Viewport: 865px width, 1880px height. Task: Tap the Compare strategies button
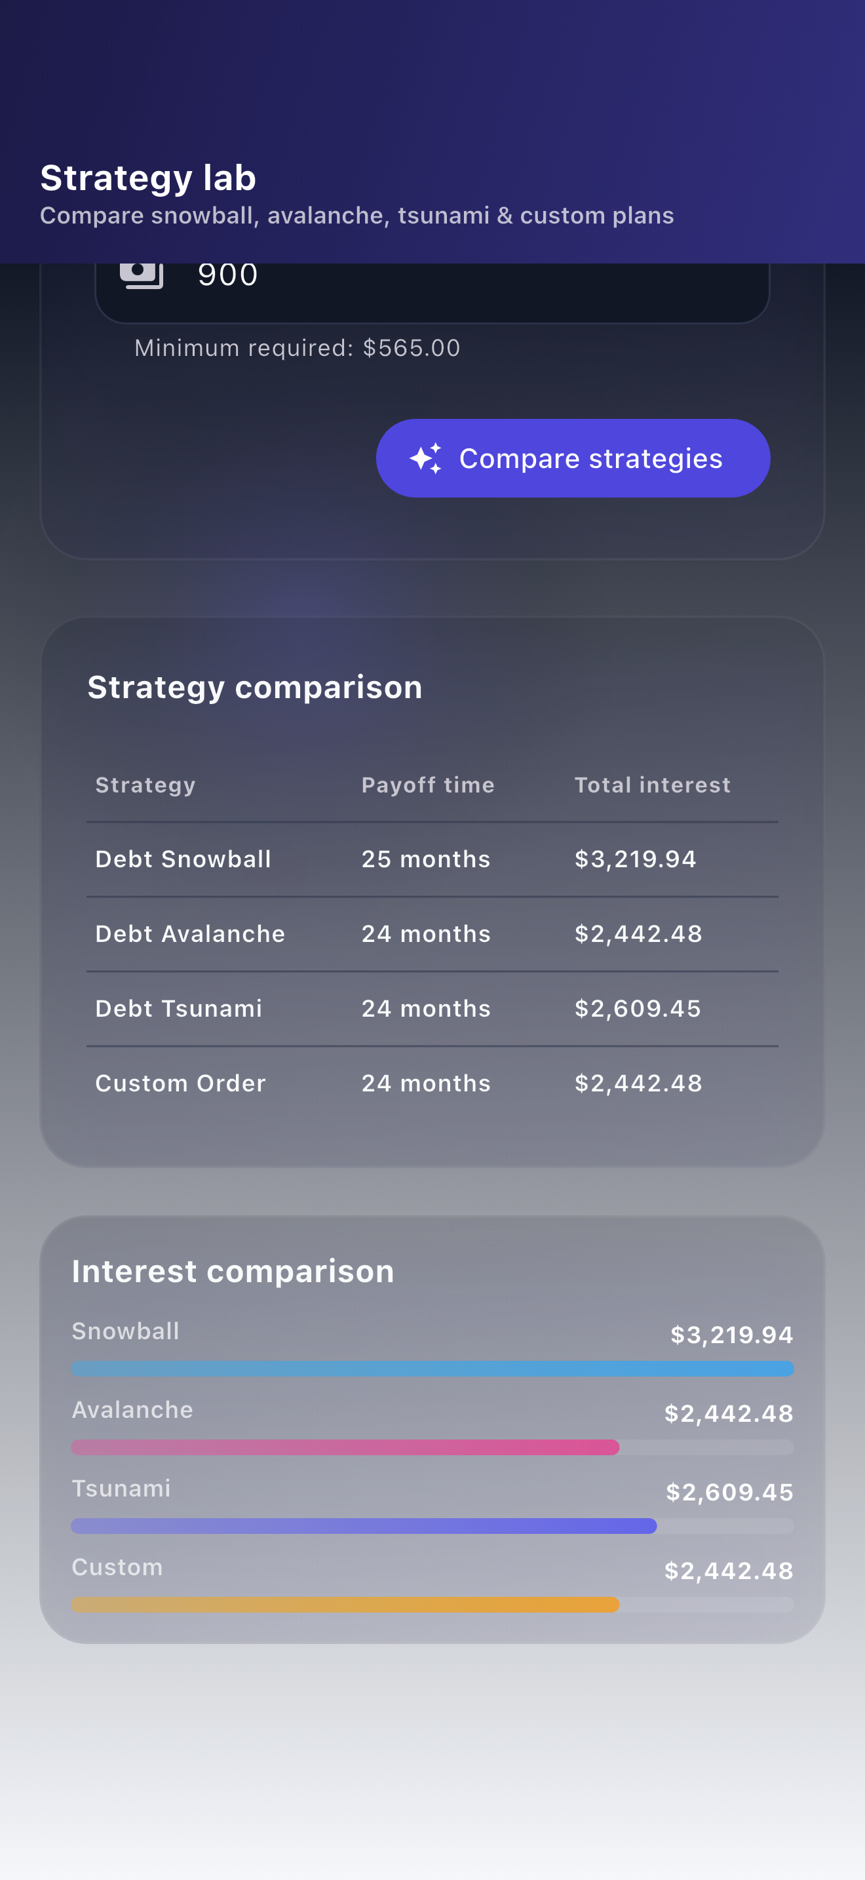tap(573, 458)
